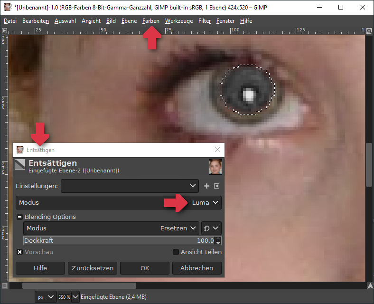374x304 pixels.
Task: Open the Luma desaturation mode dropdown
Action: [x=206, y=203]
